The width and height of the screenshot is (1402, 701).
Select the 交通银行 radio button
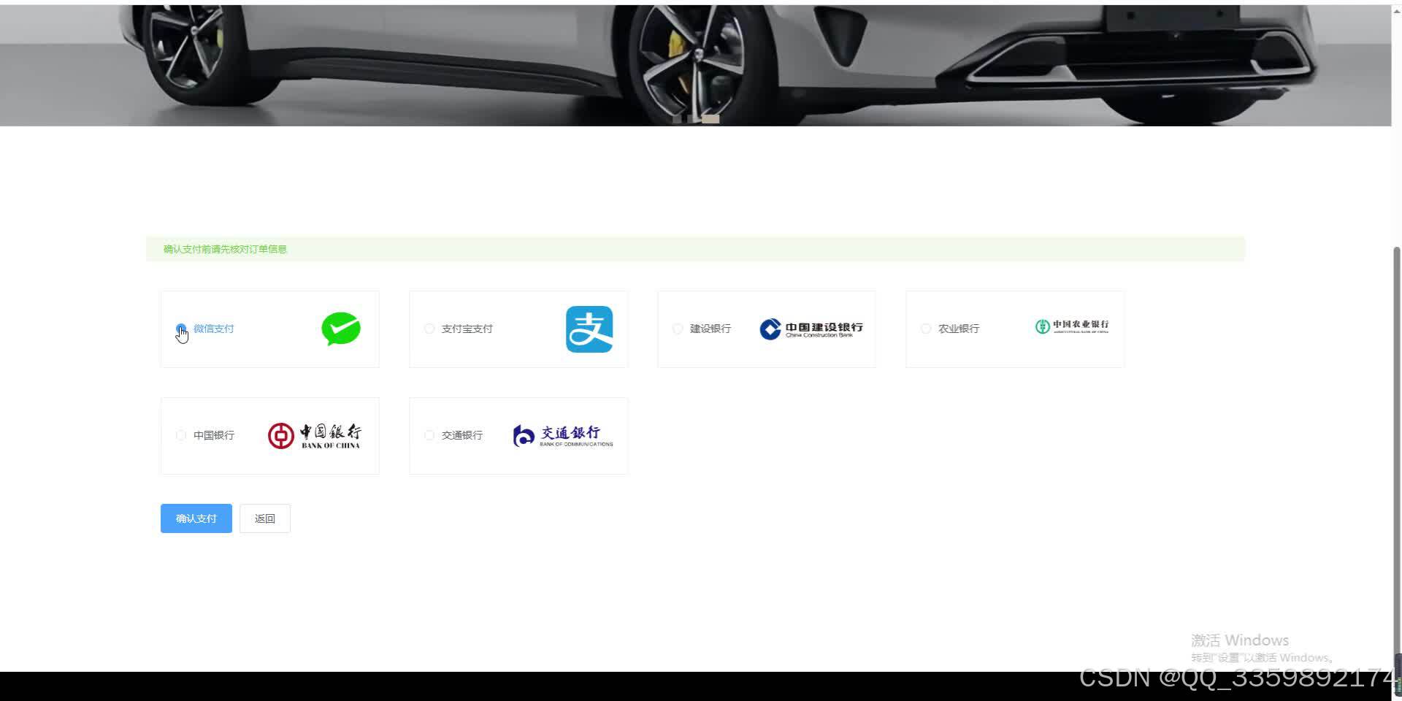pyautogui.click(x=429, y=435)
